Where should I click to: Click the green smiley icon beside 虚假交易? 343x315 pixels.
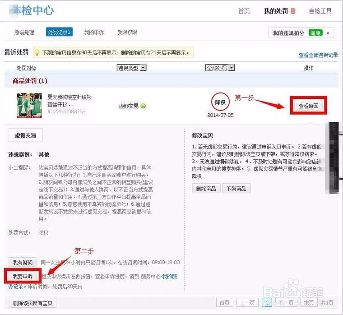coord(143,106)
